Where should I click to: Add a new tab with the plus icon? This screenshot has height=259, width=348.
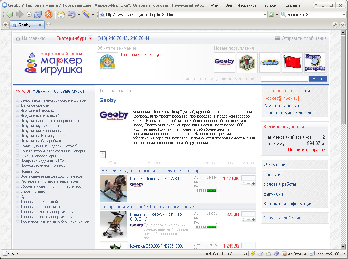48,24
